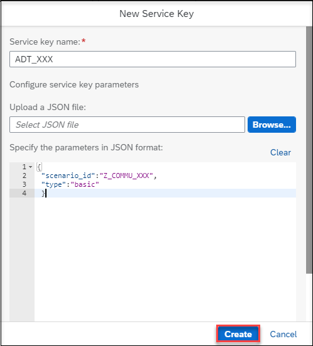Click the opening curly brace on line 1

39,167
